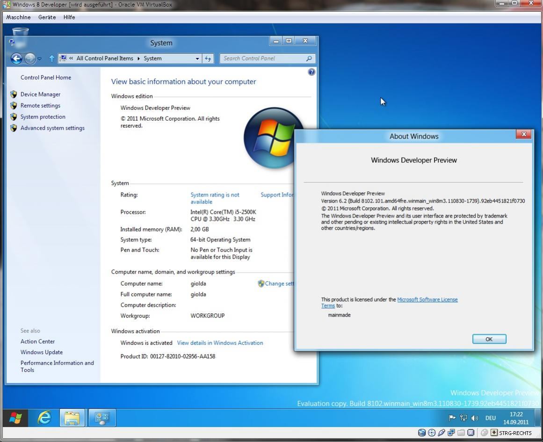
Task: Click the shield icon beside System protection
Action: click(x=14, y=117)
